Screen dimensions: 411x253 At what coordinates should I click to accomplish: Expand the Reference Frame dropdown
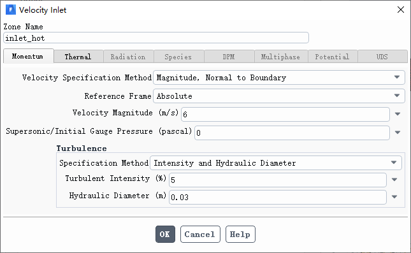279,96
